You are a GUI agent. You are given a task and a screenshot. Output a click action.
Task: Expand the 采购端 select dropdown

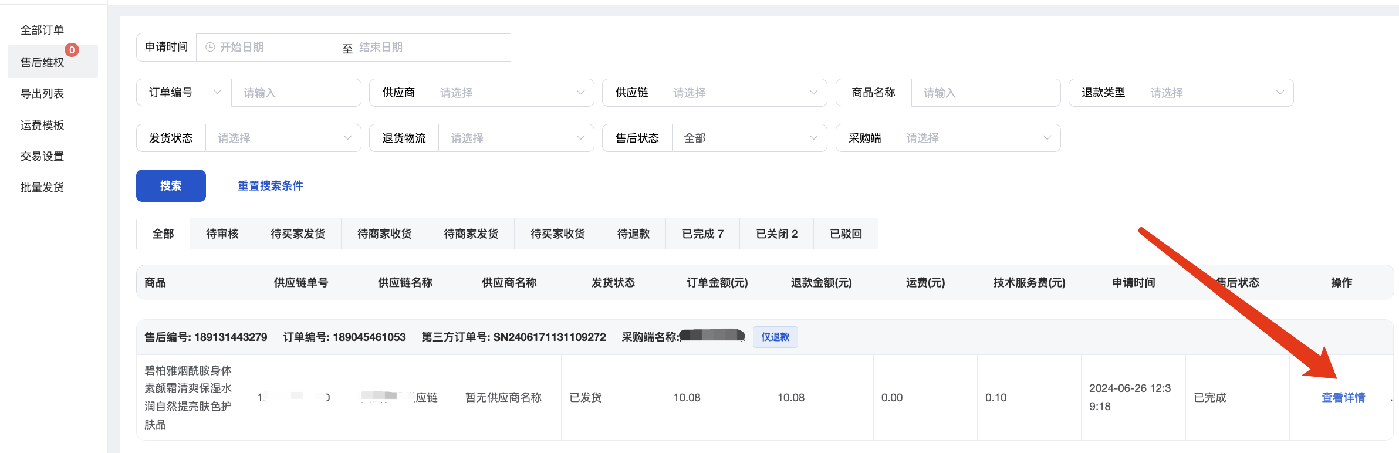[x=976, y=138]
